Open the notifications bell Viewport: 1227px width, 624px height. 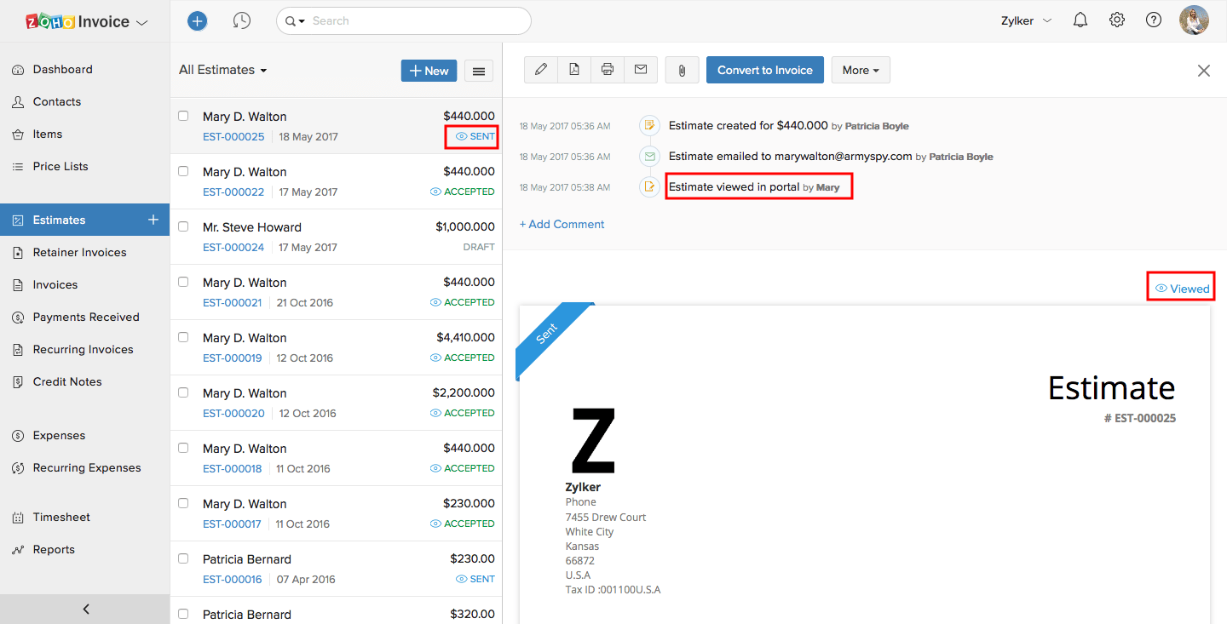1080,20
